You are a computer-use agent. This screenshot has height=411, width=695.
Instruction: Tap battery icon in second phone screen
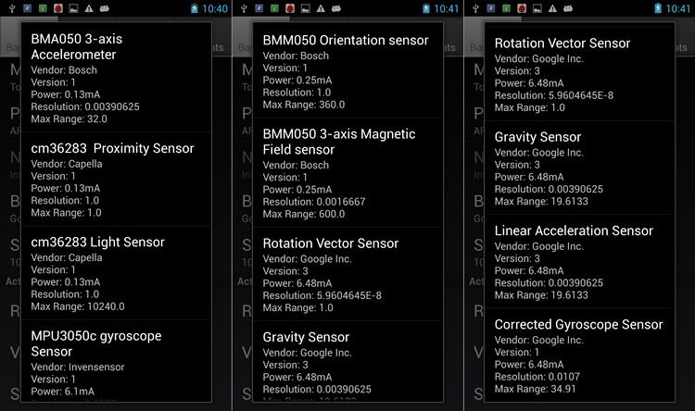coord(426,8)
